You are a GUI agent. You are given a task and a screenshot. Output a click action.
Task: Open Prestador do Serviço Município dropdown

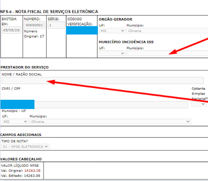pos(110,121)
